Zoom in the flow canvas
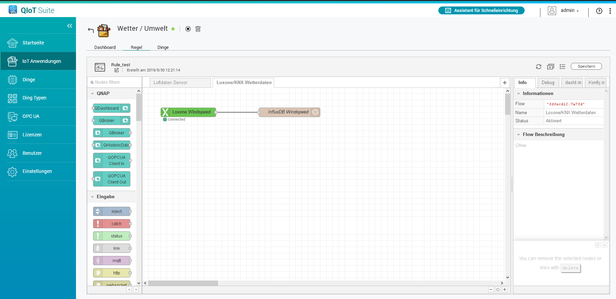This screenshot has width=616, height=299. tap(505, 289)
